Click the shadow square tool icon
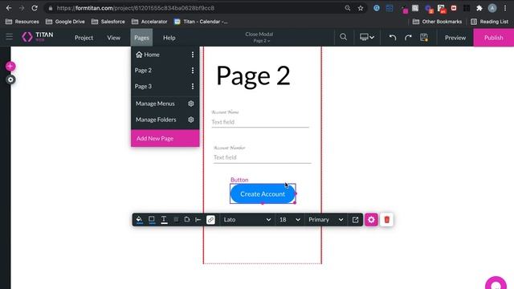Viewport: 514px width, 289px height. point(176,219)
